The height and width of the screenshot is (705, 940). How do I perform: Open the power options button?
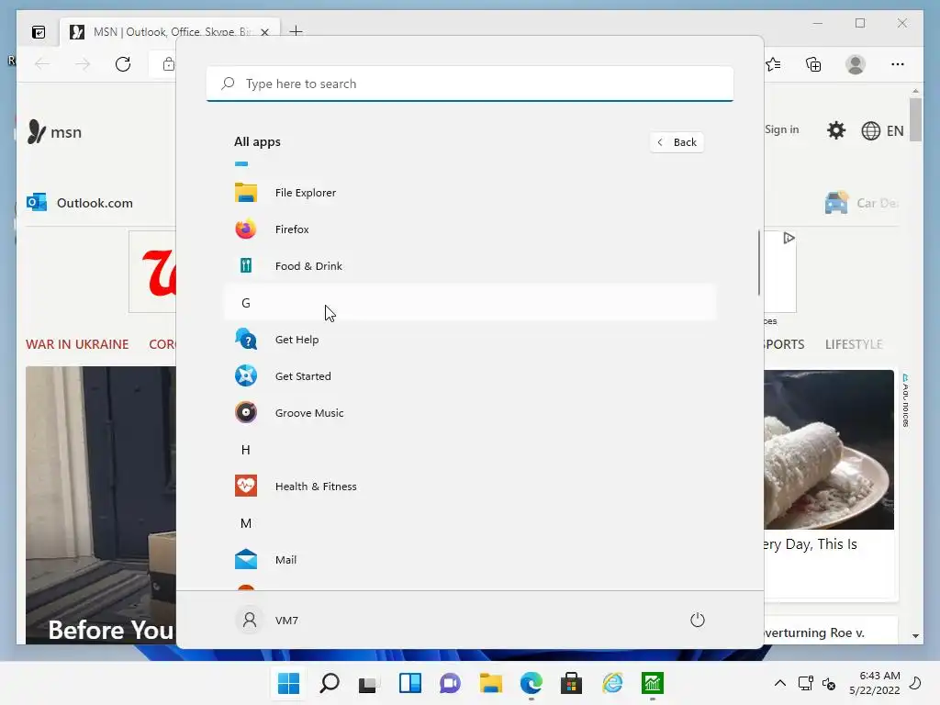tap(698, 620)
